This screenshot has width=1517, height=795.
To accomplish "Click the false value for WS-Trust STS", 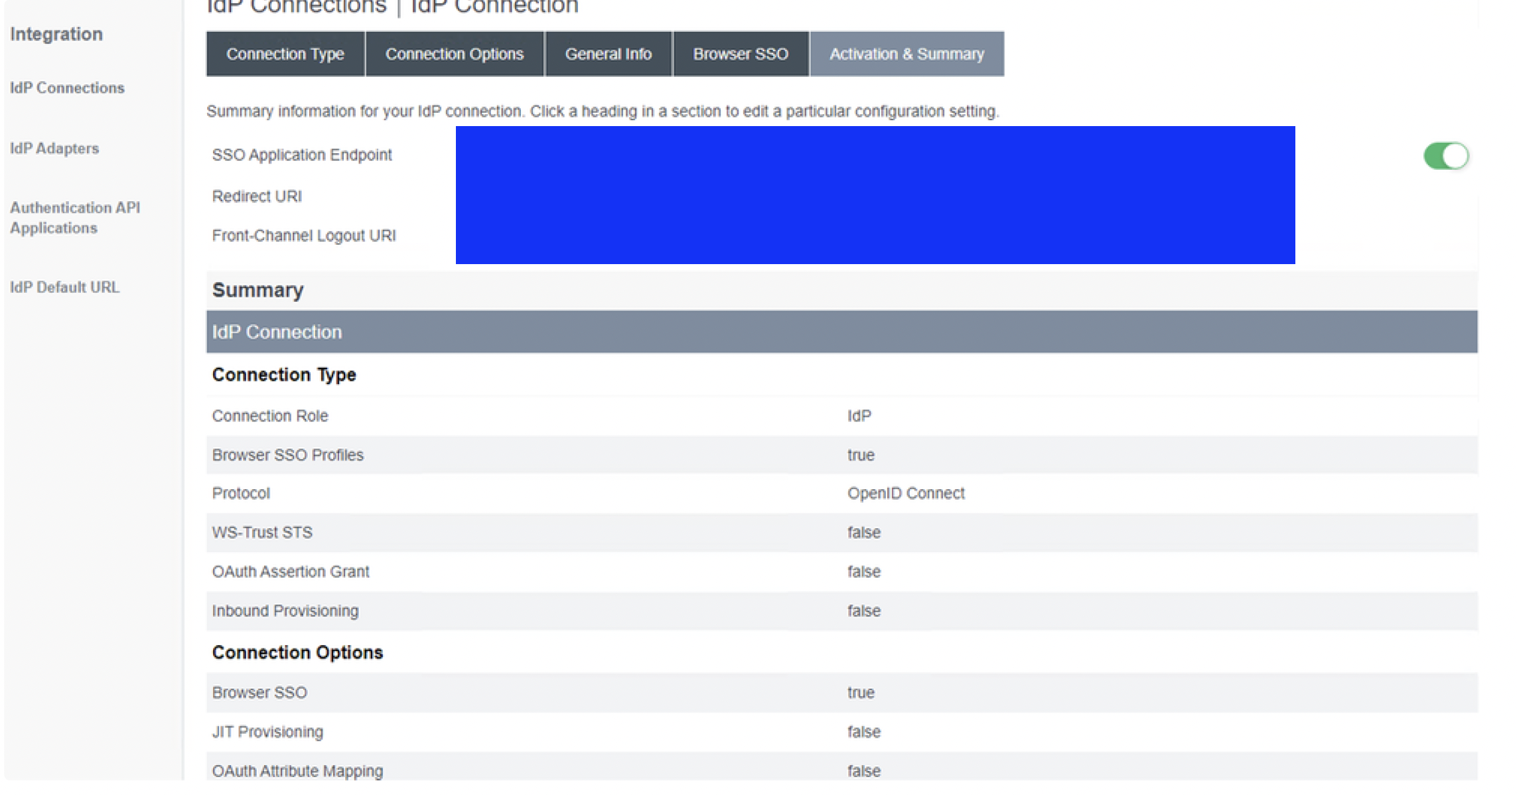I will pyautogui.click(x=863, y=533).
